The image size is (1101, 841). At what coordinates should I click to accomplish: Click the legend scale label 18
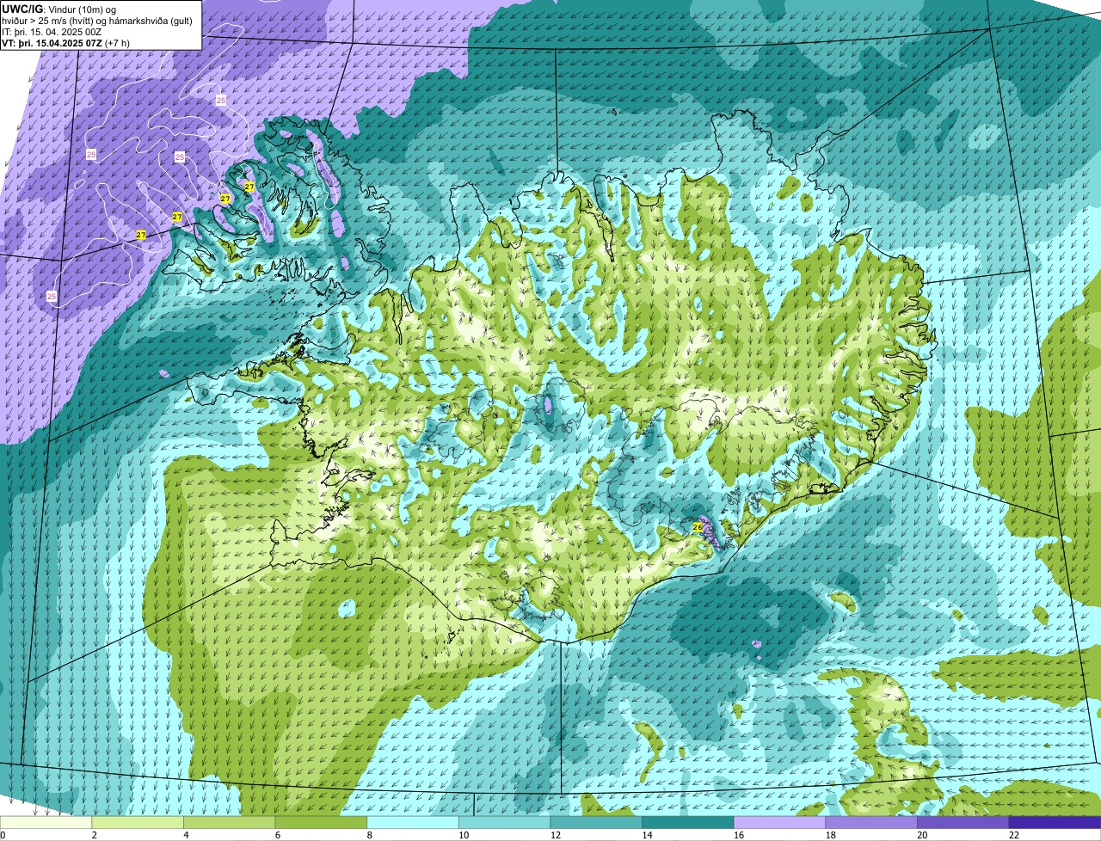(831, 835)
